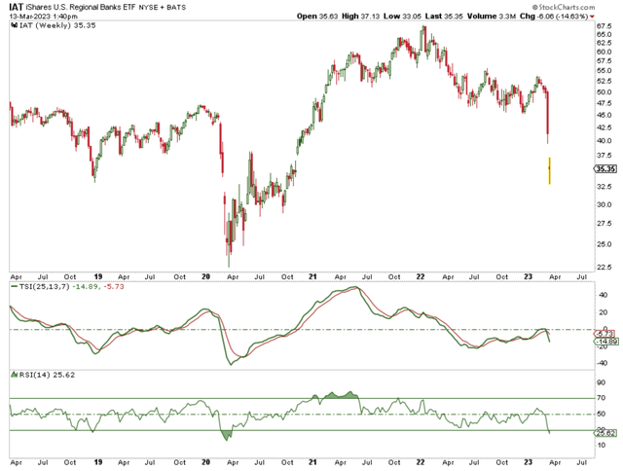Click the IAT (Weekly) 35.35 legend
The width and height of the screenshot is (623, 471).
coord(57,25)
